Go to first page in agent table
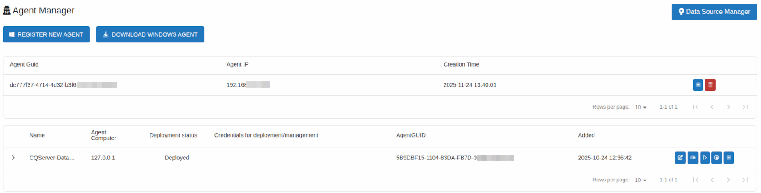This screenshot has height=193, width=761. tap(696, 107)
